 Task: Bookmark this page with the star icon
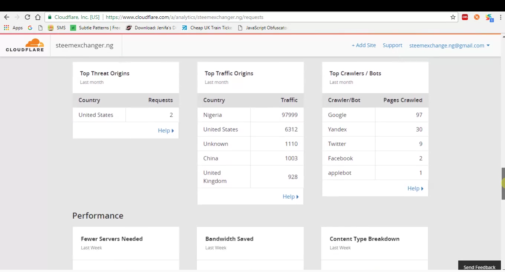pyautogui.click(x=453, y=17)
